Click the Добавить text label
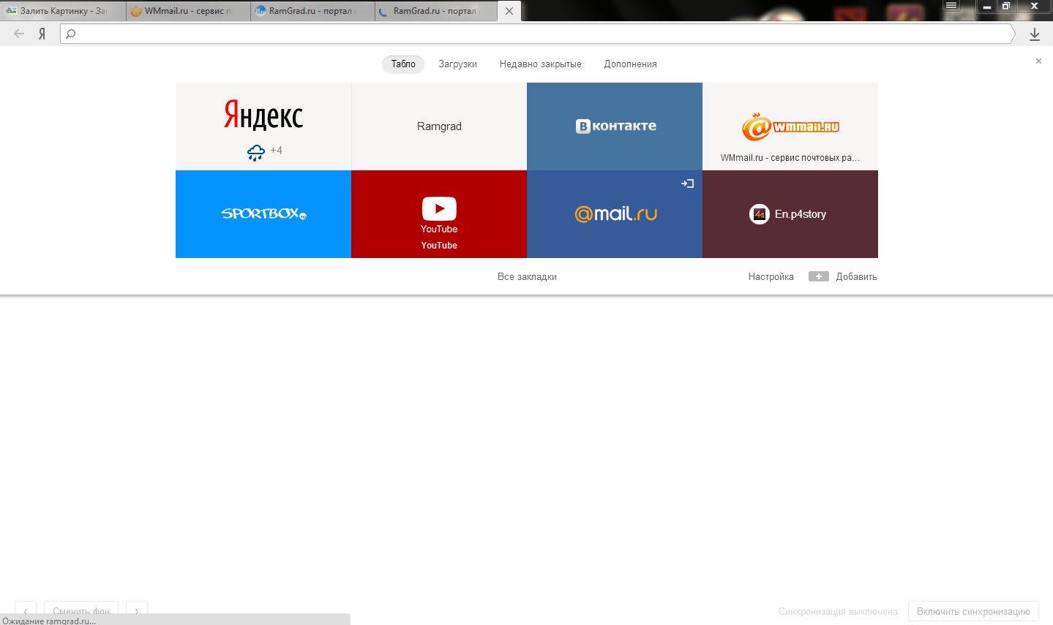Viewport: 1053px width, 625px height. click(856, 277)
